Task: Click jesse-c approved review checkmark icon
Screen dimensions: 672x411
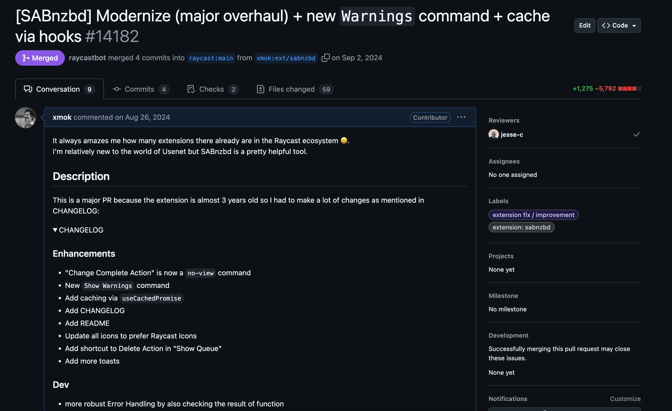Action: [636, 134]
